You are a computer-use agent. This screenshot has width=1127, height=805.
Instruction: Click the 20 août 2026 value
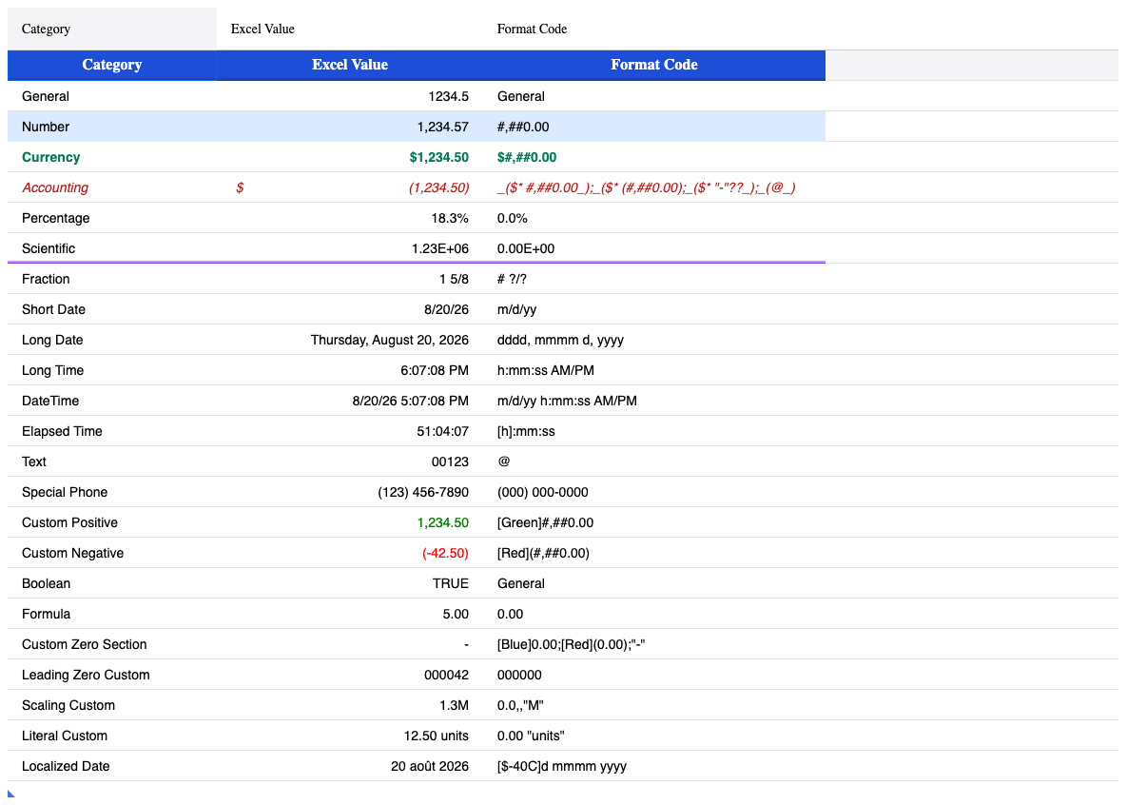pyautogui.click(x=349, y=766)
